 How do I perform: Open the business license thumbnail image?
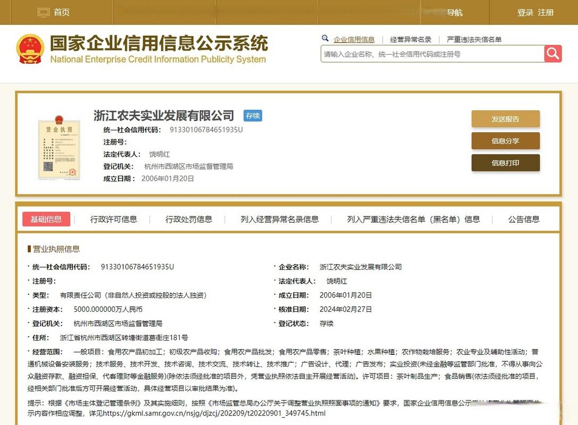[x=59, y=148]
